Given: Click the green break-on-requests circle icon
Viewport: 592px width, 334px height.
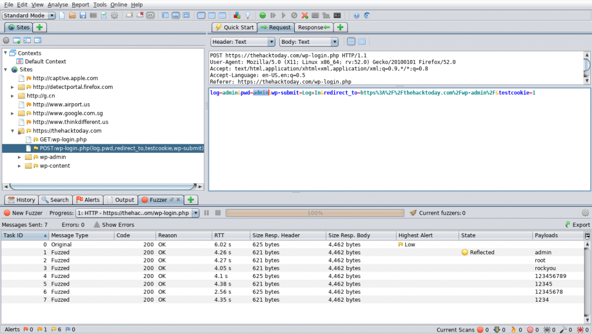Looking at the screenshot, I should (x=262, y=15).
